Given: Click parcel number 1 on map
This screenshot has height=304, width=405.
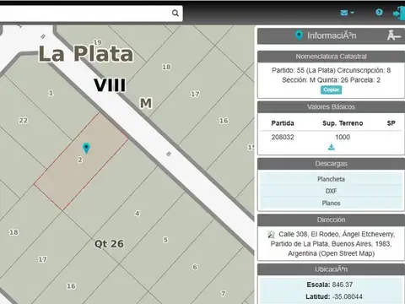Looking at the screenshot, I should coord(51,93).
